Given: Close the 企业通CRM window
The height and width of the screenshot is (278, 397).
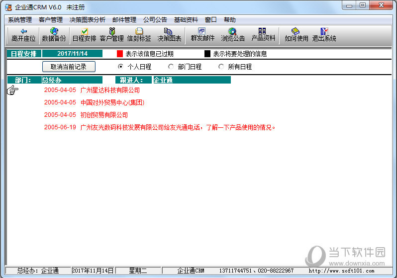Looking at the screenshot, I should pyautogui.click(x=381, y=5).
